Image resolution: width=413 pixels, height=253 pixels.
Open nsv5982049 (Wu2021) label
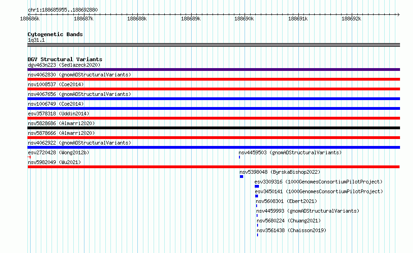tap(54, 162)
